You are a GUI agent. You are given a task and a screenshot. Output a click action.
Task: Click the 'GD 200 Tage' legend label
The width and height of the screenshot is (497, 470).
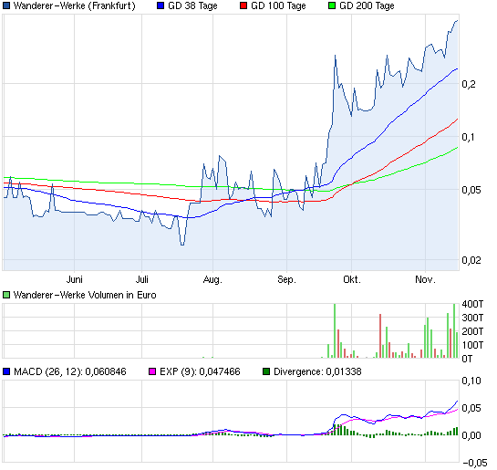click(367, 5)
